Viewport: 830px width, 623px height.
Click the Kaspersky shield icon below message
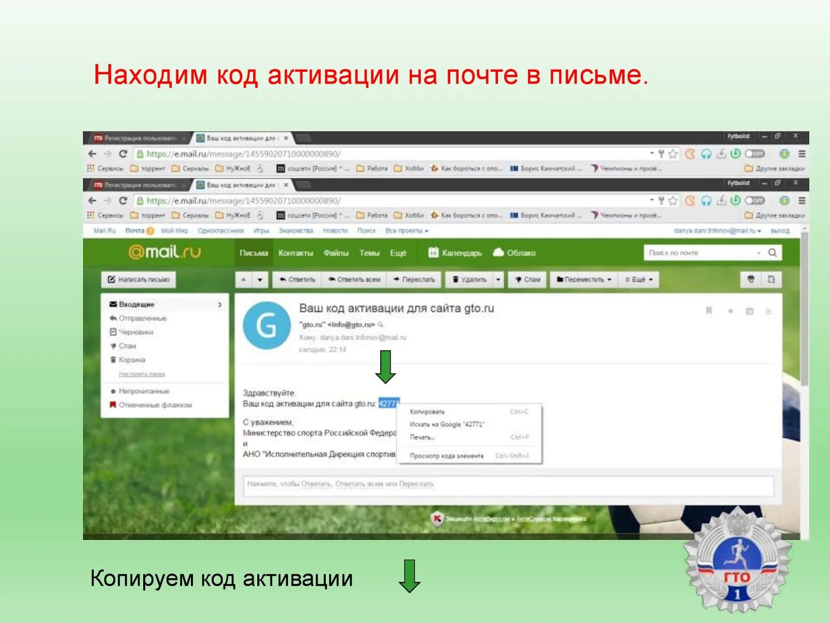click(x=437, y=518)
